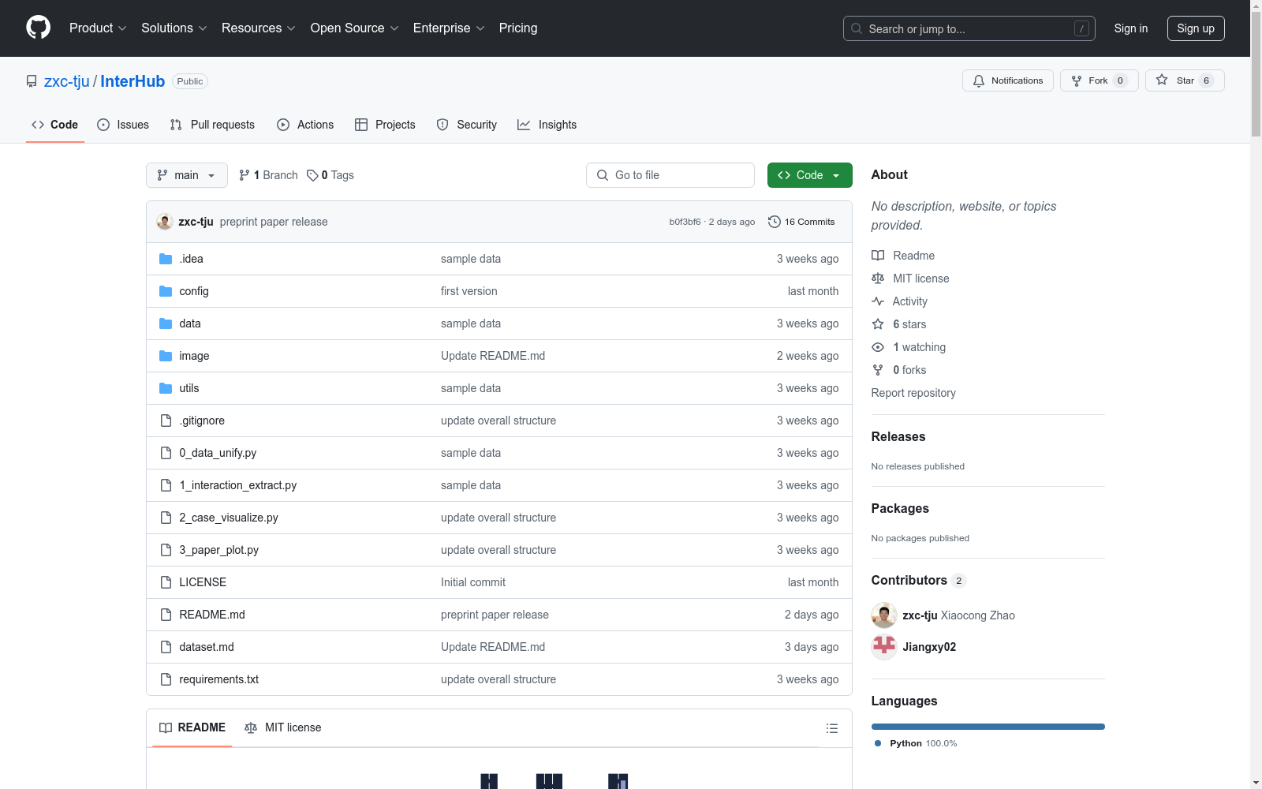Expand the Open Source menu
1262x789 pixels.
[x=355, y=28]
